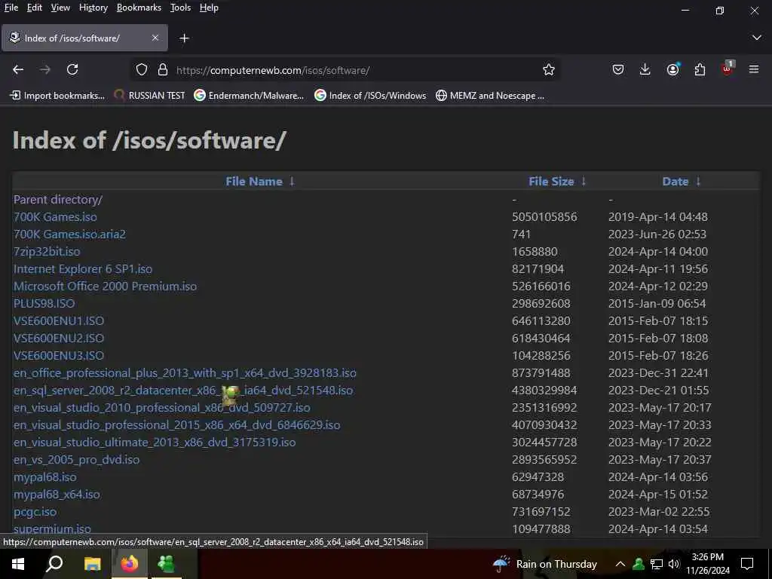Download VSE600ENU2.ISO
This screenshot has height=579, width=772.
[x=59, y=339]
